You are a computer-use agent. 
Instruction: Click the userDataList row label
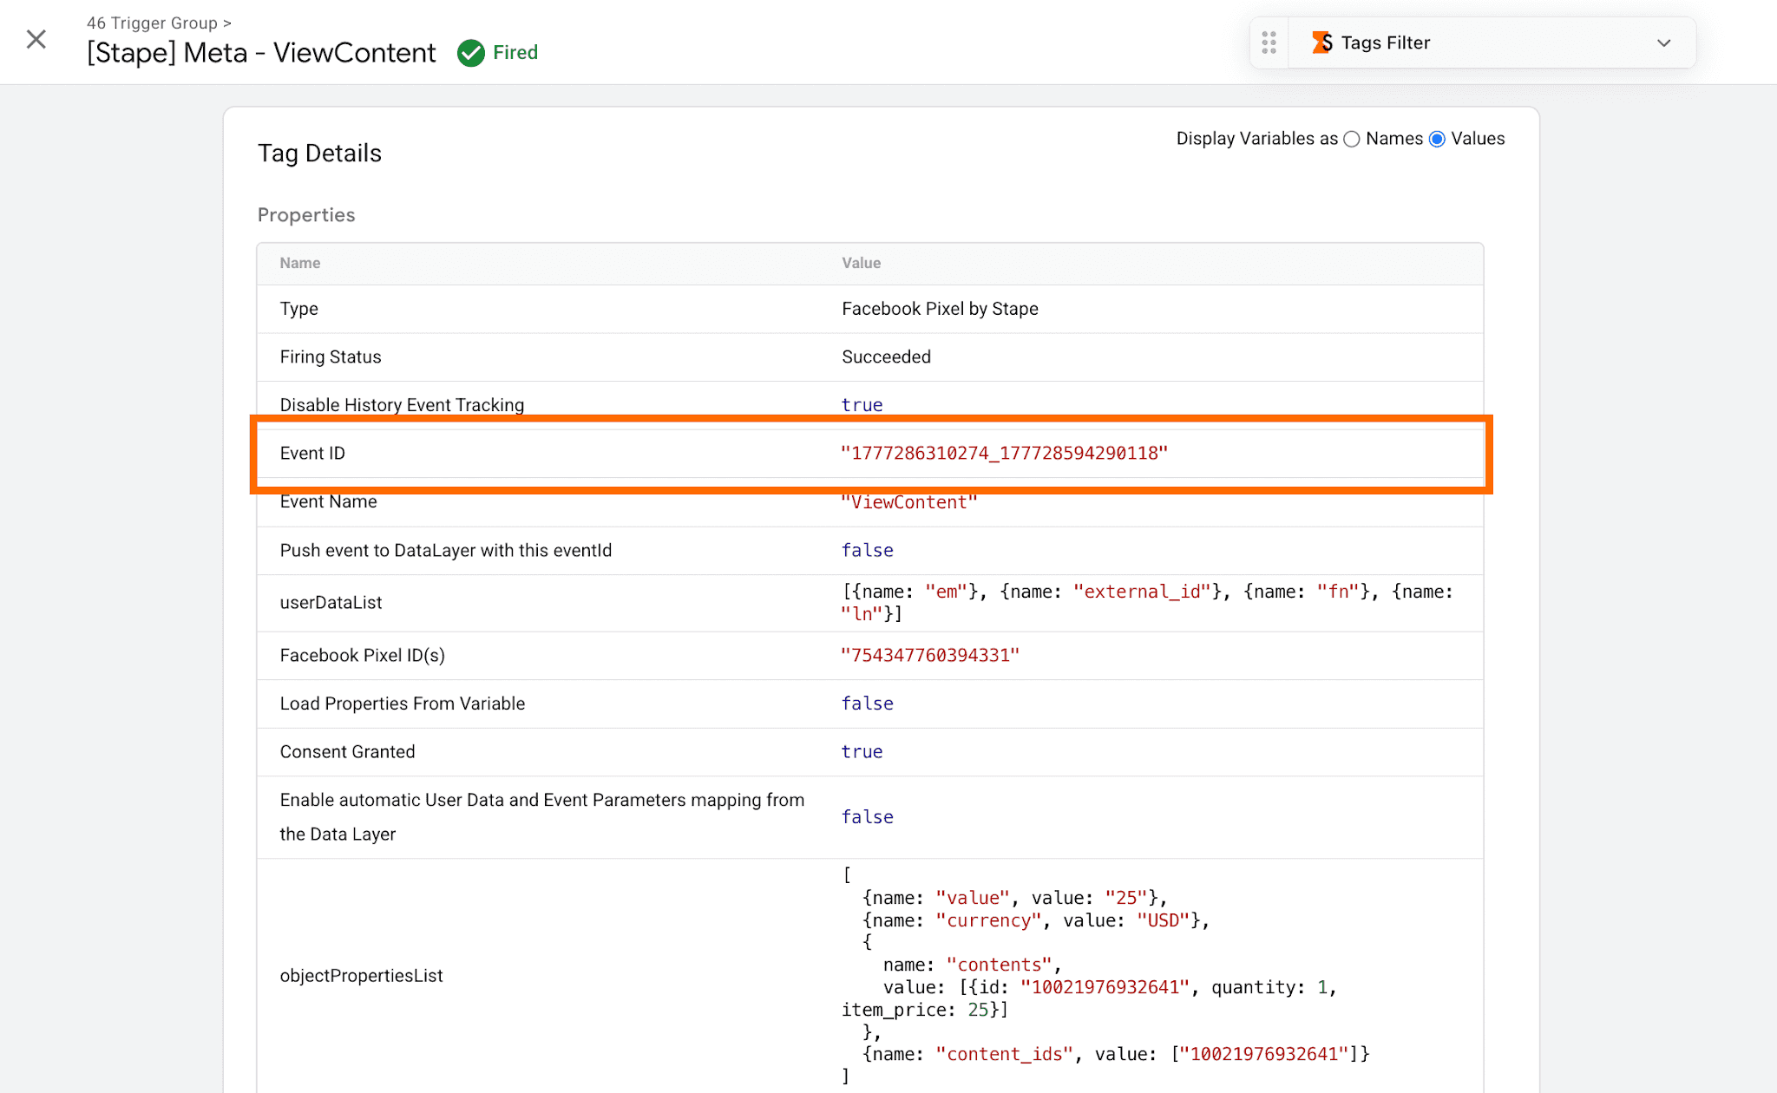pyautogui.click(x=331, y=603)
